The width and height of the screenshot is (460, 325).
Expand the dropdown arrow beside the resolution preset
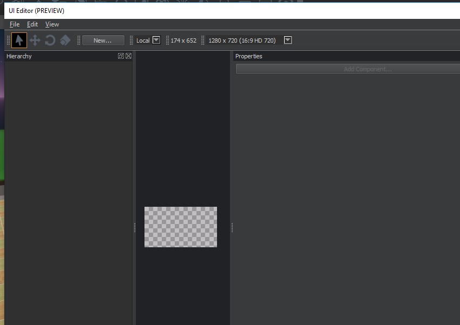[287, 40]
